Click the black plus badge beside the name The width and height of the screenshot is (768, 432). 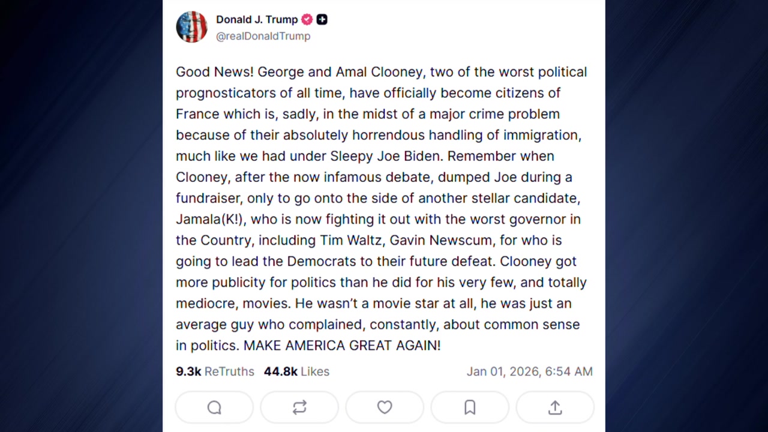click(x=322, y=20)
